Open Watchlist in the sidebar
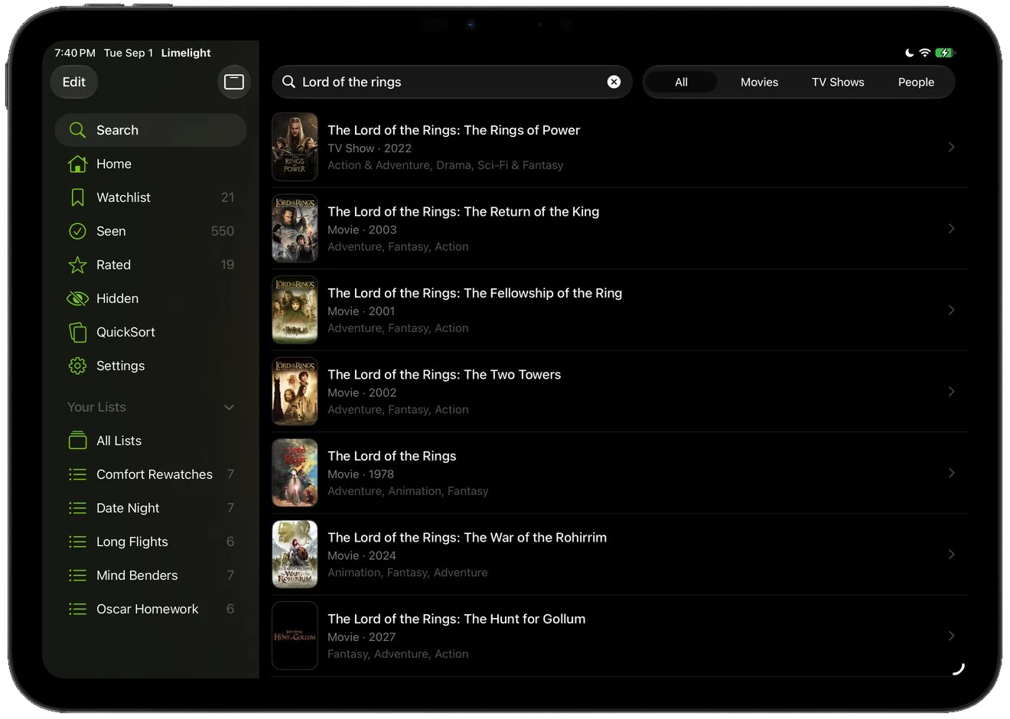This screenshot has width=1010, height=719. click(123, 197)
